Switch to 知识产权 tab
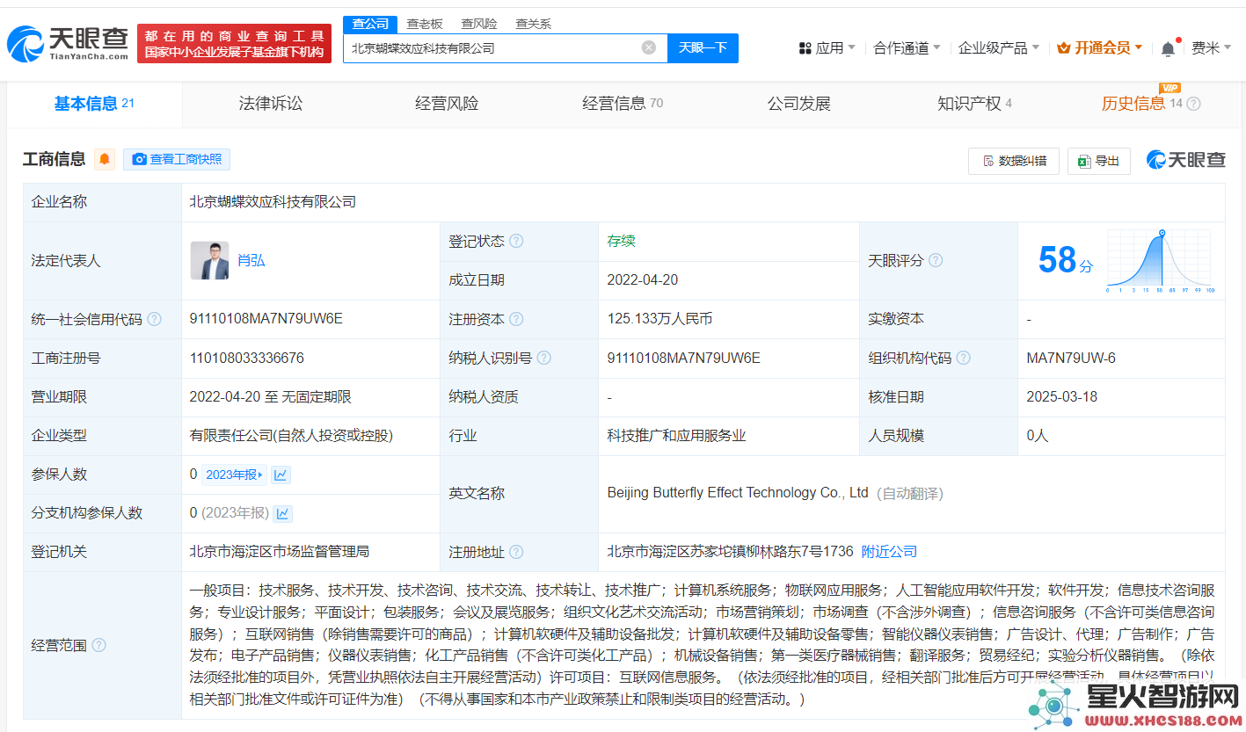This screenshot has height=732, width=1246. tap(974, 104)
